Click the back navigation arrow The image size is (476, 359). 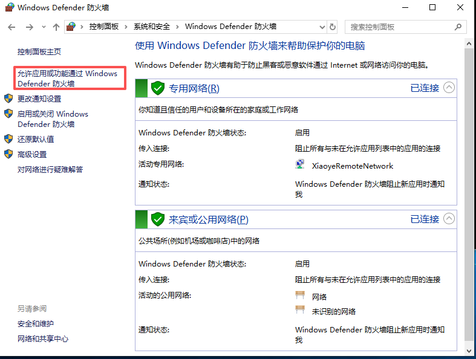coord(12,27)
